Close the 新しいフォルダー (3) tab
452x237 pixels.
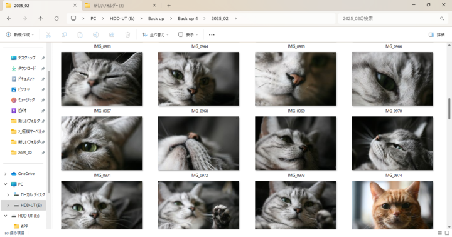pyautogui.click(x=154, y=5)
